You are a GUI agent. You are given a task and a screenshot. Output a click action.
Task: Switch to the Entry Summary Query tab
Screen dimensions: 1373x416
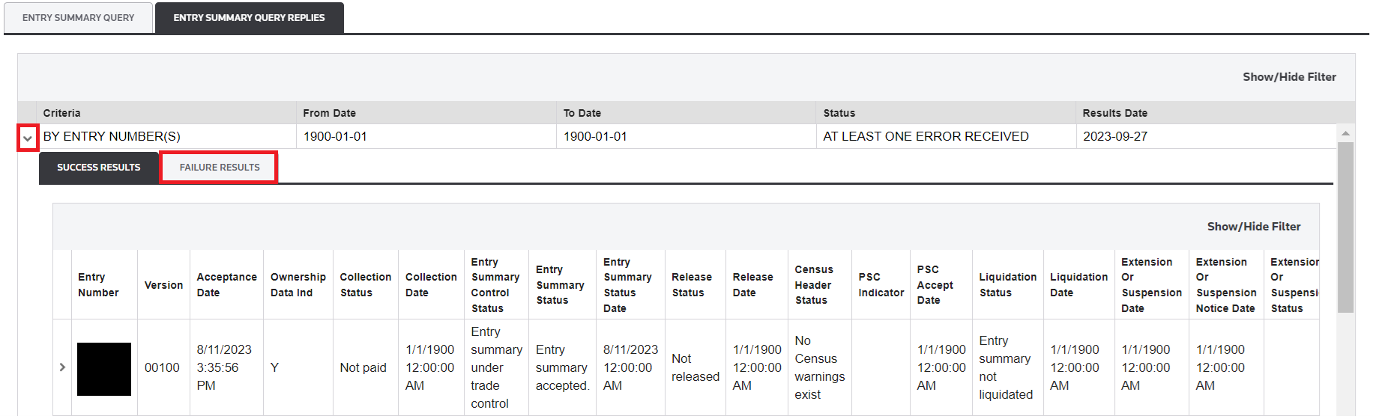(x=79, y=18)
